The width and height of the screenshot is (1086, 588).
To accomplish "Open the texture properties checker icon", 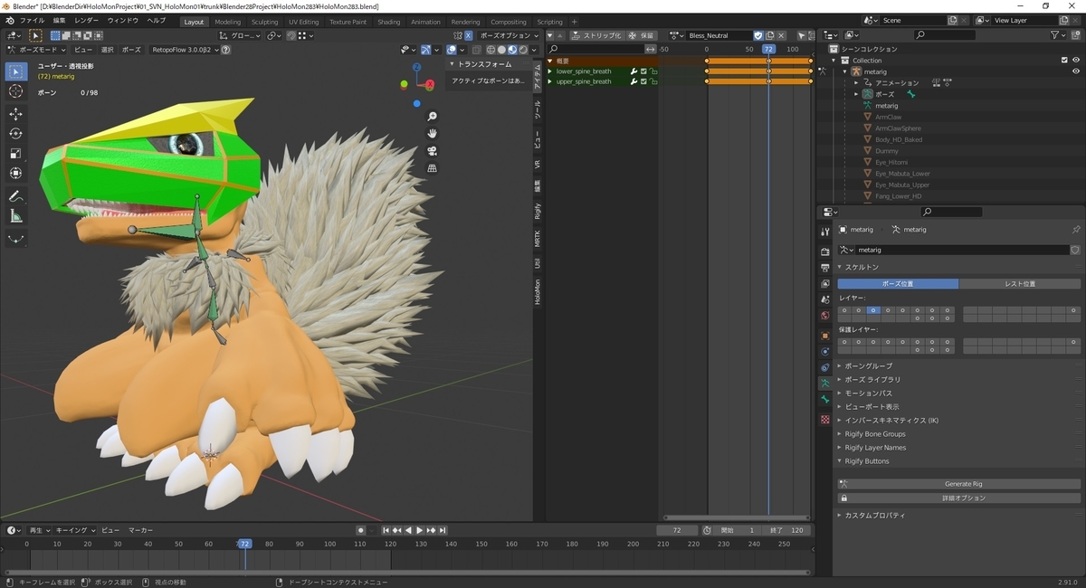I will point(824,420).
